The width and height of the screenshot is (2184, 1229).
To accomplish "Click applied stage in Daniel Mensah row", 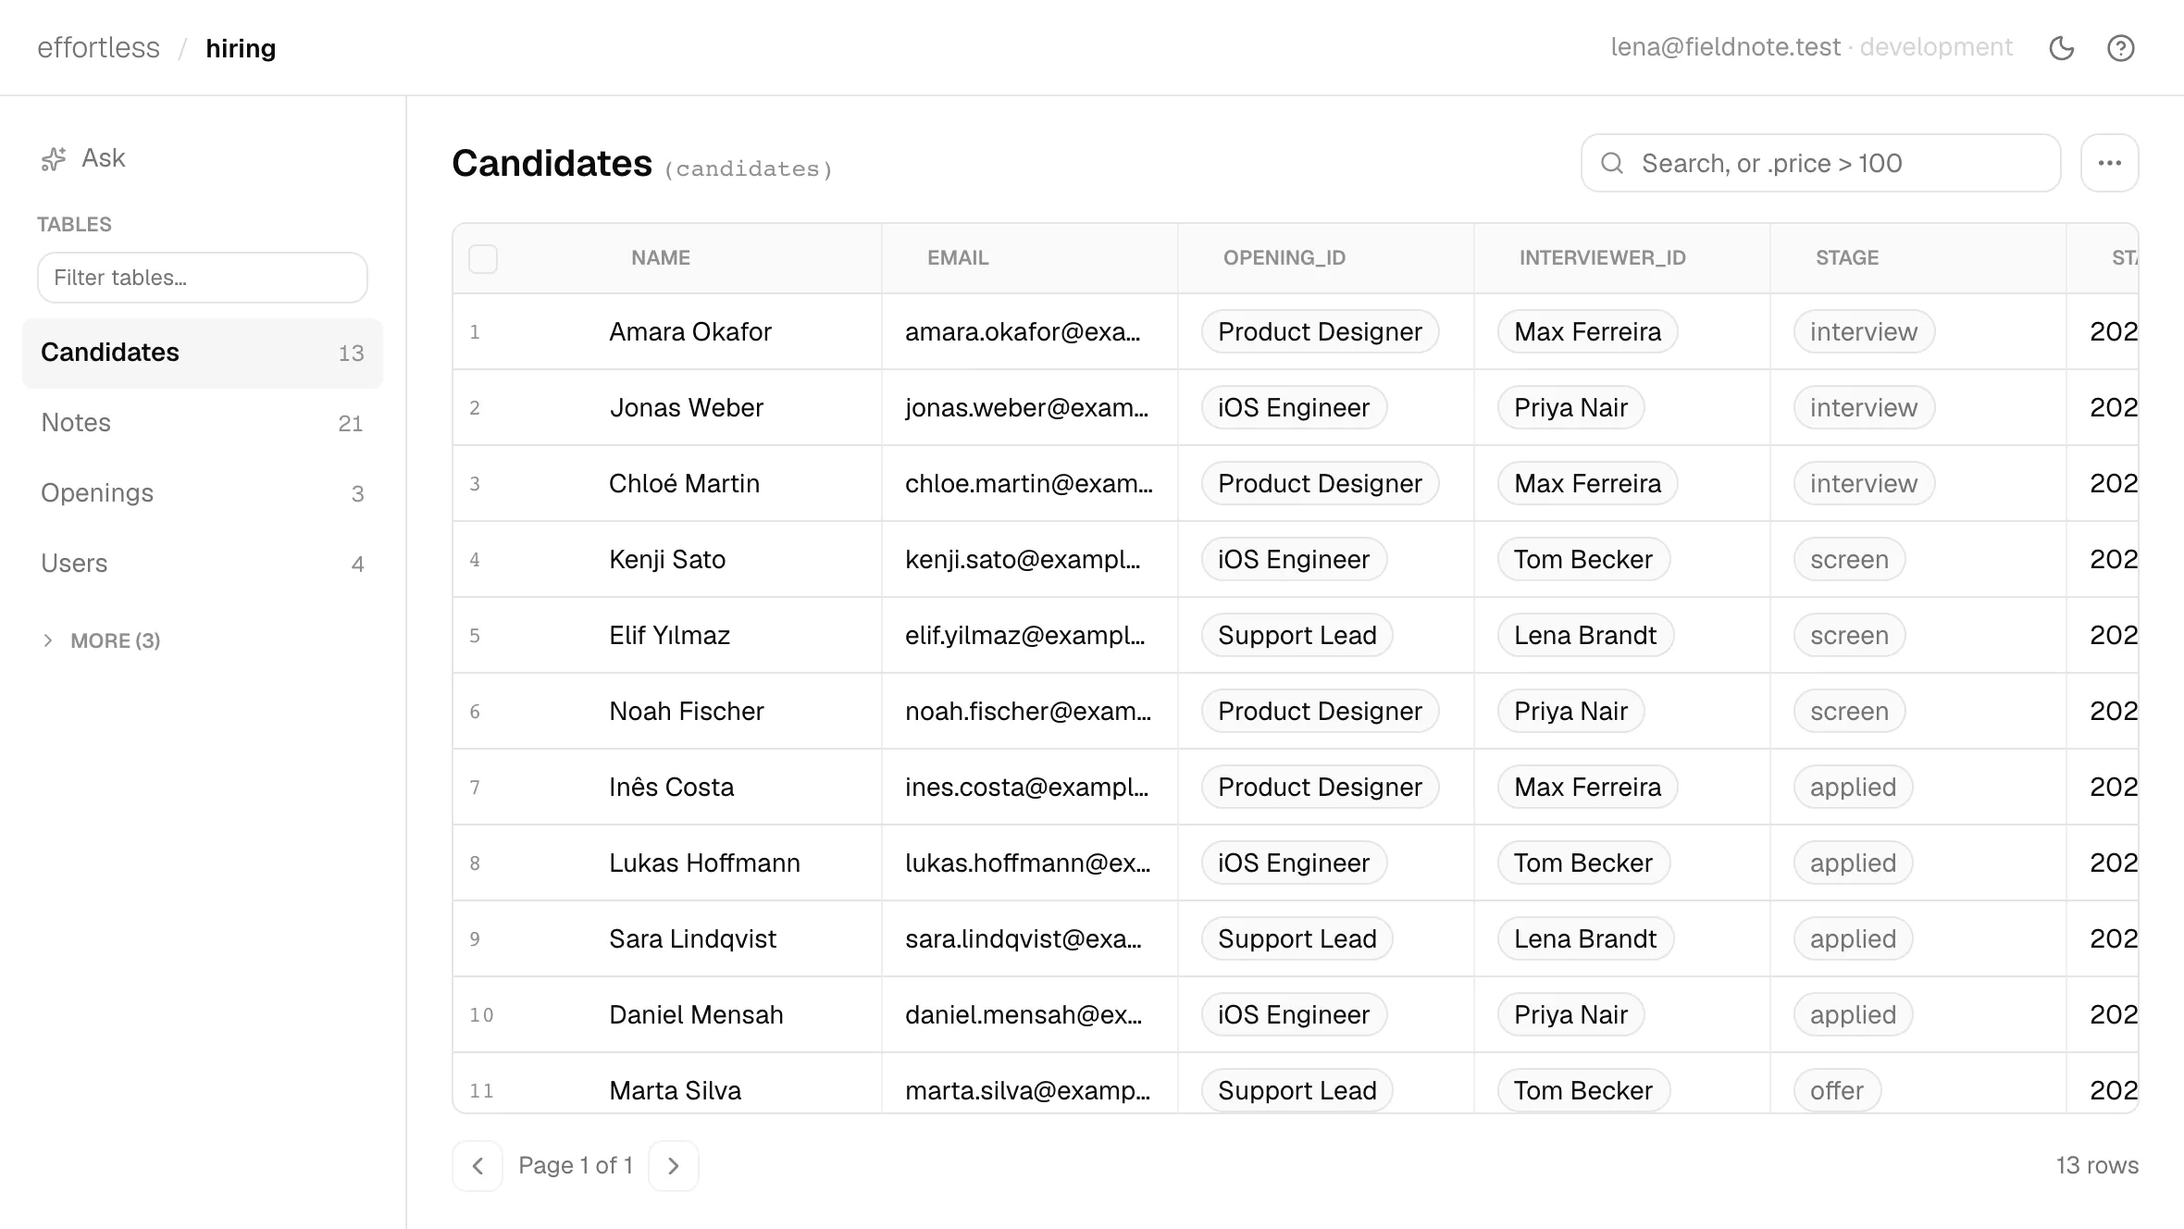I will tap(1854, 1015).
